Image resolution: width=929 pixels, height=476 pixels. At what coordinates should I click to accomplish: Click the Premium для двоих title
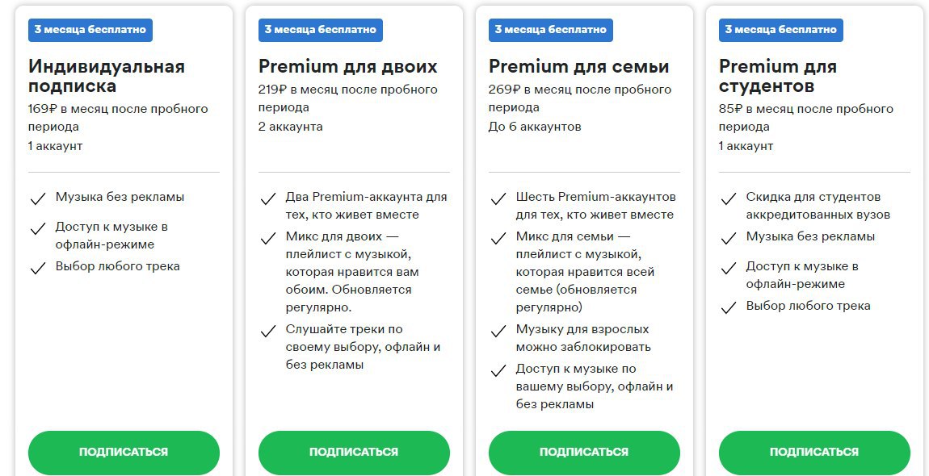(348, 66)
